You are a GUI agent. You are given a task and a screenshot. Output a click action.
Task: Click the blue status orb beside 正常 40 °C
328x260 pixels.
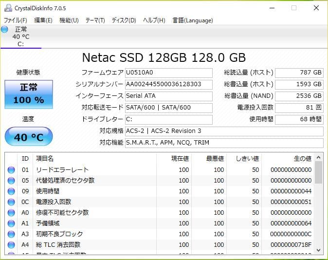point(4,29)
